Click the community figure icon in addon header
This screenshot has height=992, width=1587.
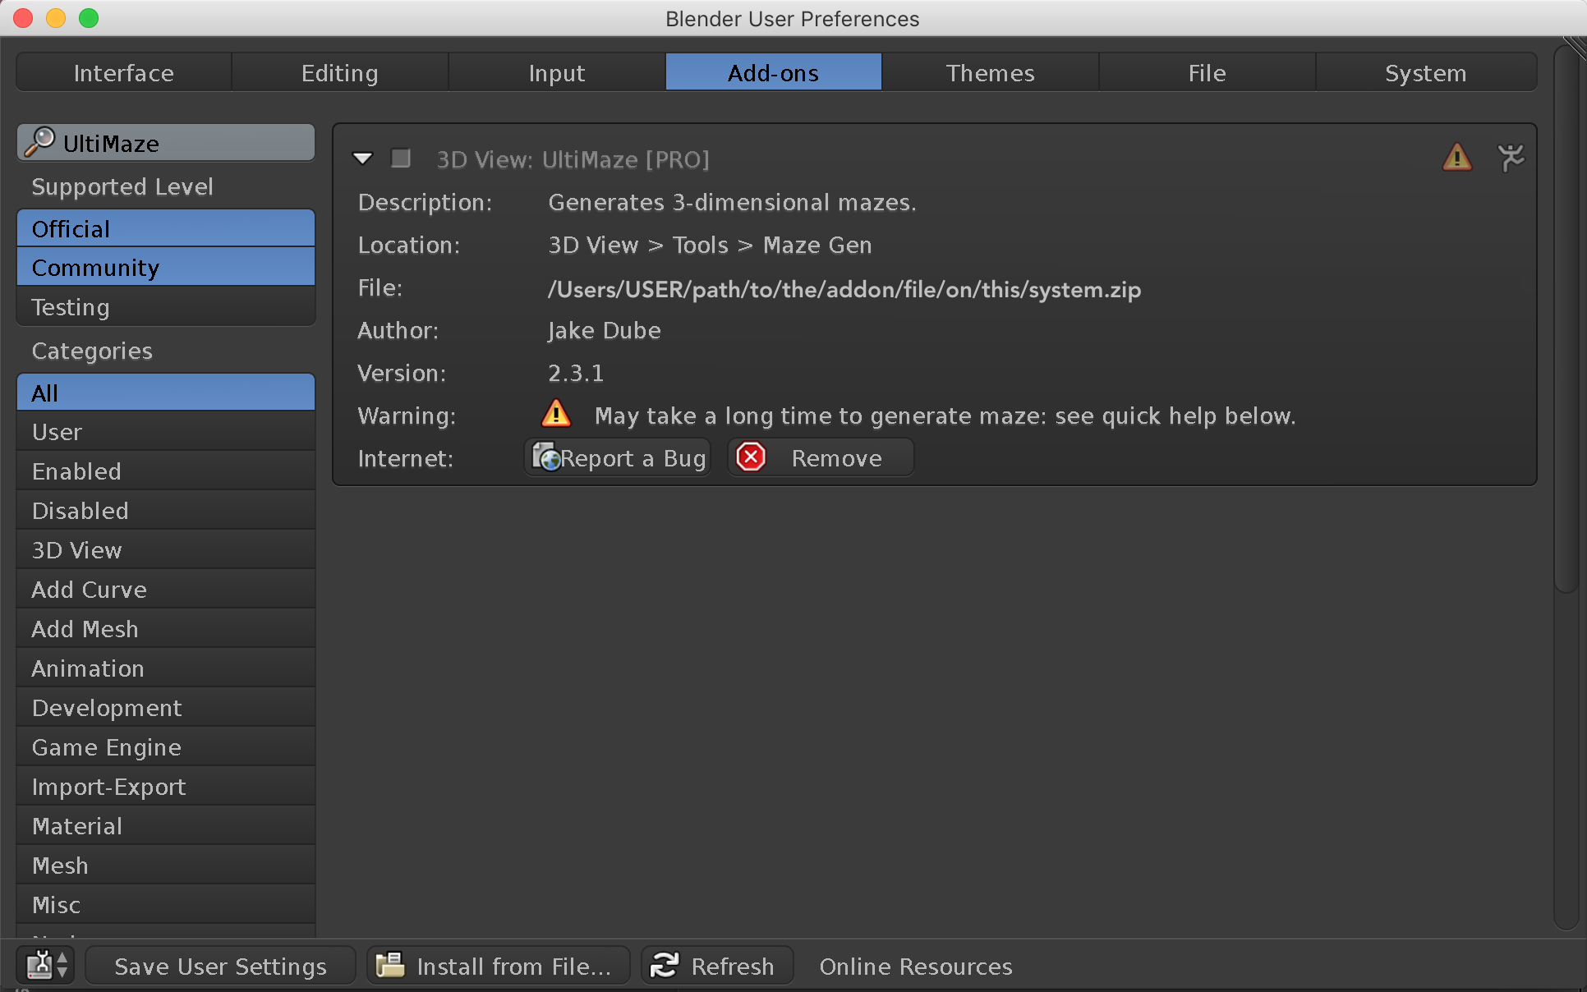pyautogui.click(x=1510, y=157)
